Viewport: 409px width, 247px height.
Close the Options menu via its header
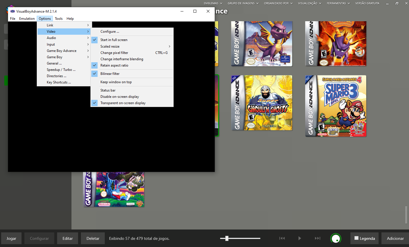pyautogui.click(x=45, y=19)
